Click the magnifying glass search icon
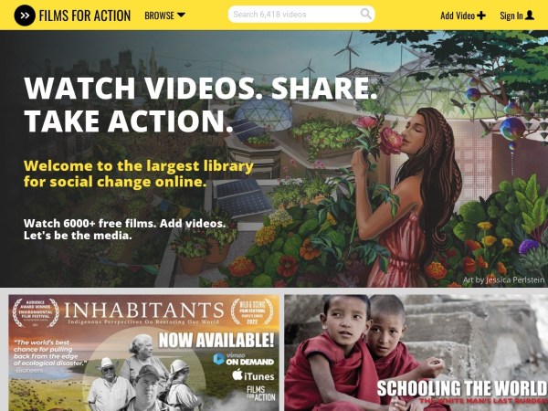The width and height of the screenshot is (548, 411). [x=365, y=14]
